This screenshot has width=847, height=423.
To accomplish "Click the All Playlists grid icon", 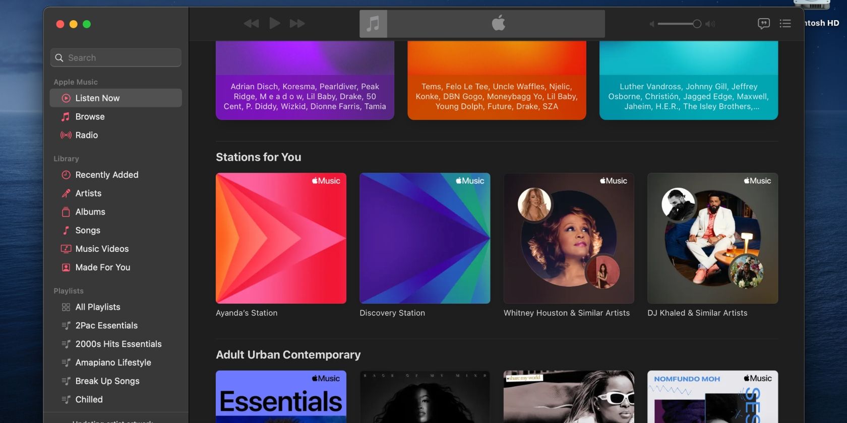I will [x=66, y=307].
